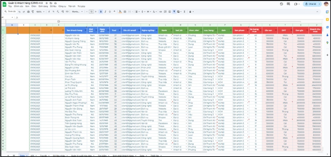Viewport: 331px width, 157px height.
Task: Redo the last action
Action: 24,12
